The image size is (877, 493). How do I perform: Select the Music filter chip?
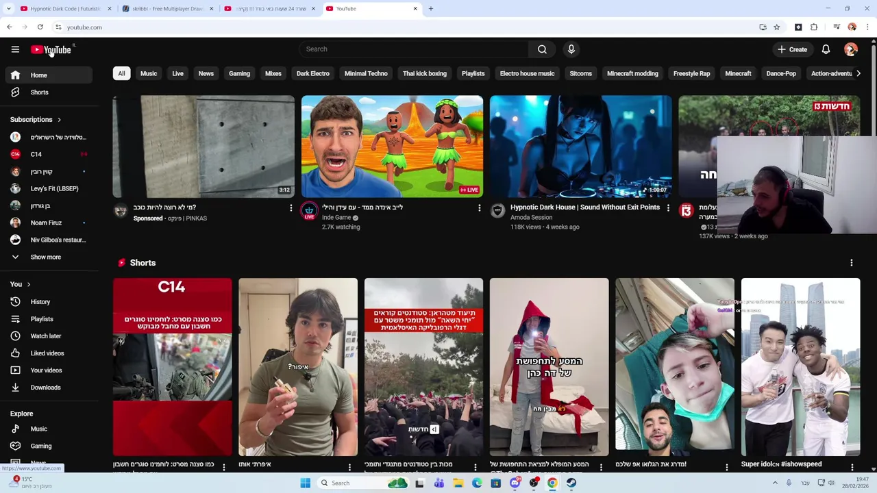(149, 73)
